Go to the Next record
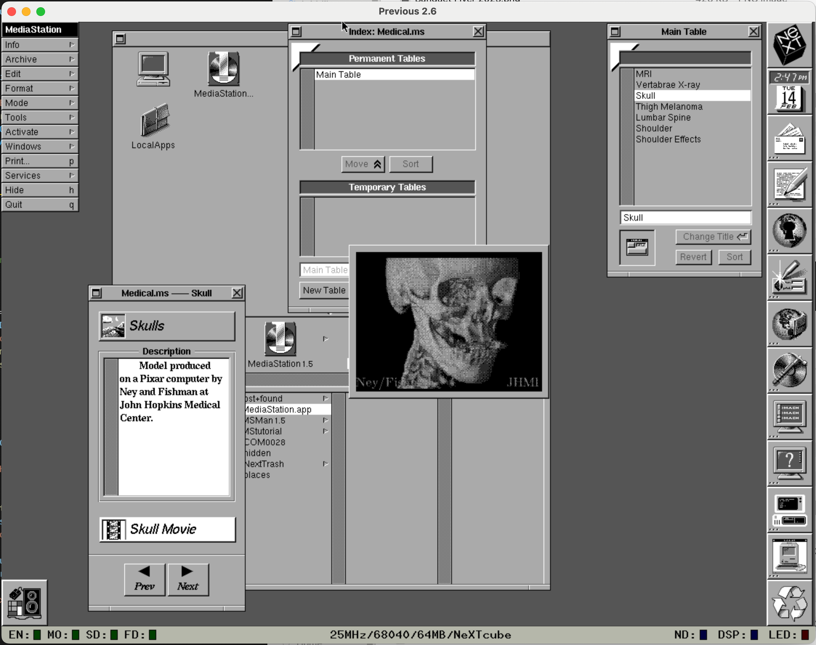The image size is (816, 645). [x=188, y=579]
